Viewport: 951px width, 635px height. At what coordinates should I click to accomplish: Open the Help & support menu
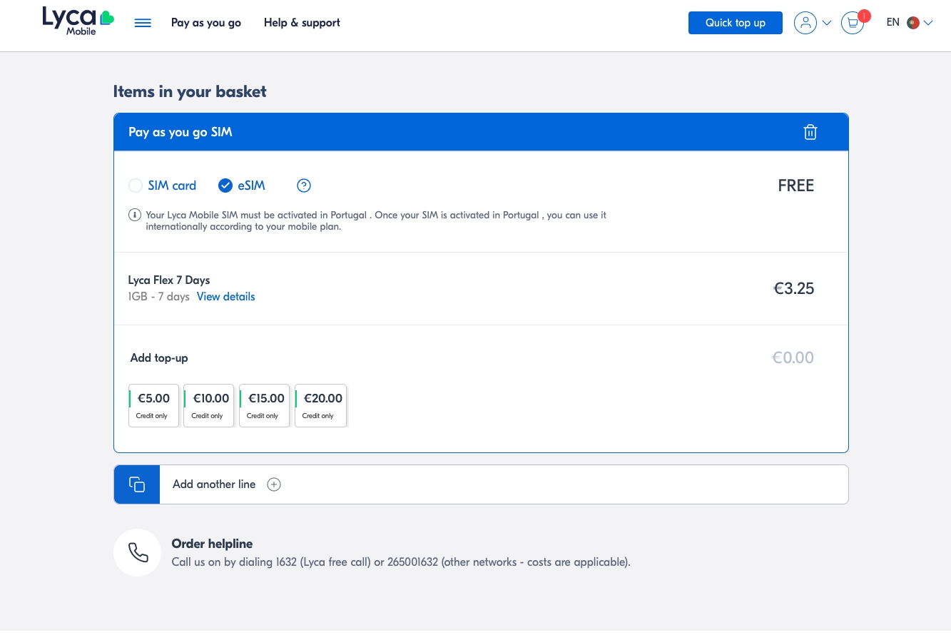(302, 23)
